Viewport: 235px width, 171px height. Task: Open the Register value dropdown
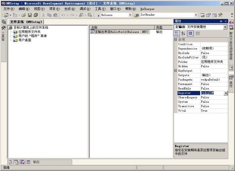pos(225,93)
